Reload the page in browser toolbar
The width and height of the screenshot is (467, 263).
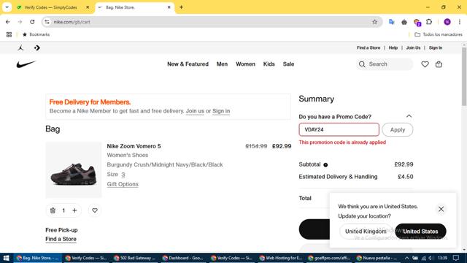(32, 22)
